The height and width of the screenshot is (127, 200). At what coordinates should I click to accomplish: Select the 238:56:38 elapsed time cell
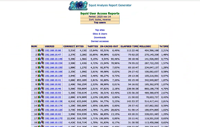point(130,89)
